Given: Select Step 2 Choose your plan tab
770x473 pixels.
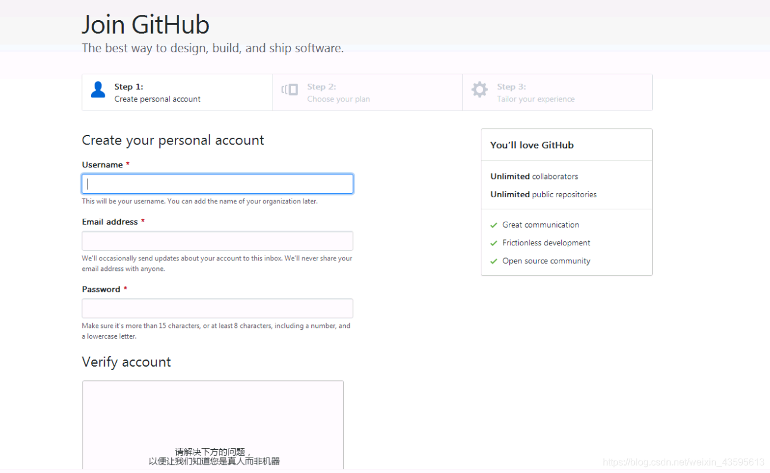Looking at the screenshot, I should click(x=368, y=92).
